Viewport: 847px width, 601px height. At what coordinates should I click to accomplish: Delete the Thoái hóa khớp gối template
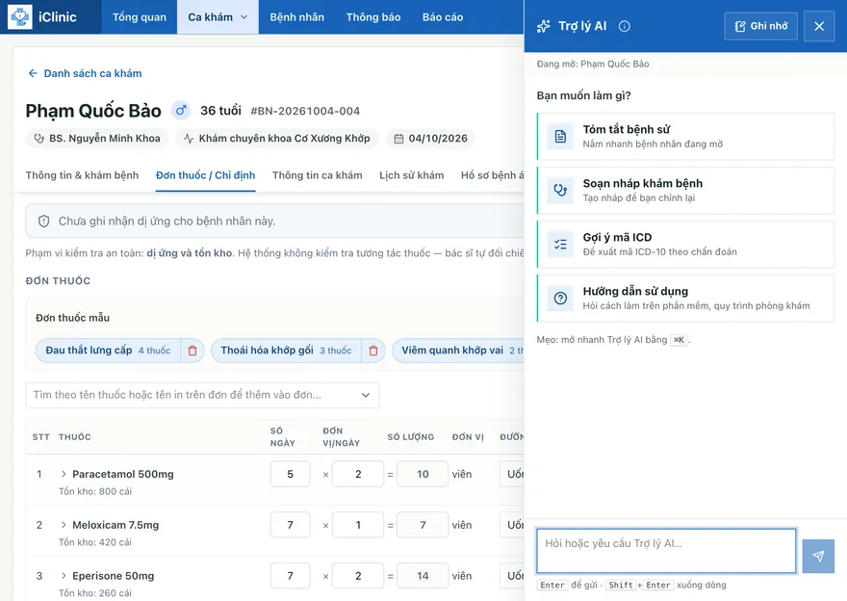click(373, 351)
